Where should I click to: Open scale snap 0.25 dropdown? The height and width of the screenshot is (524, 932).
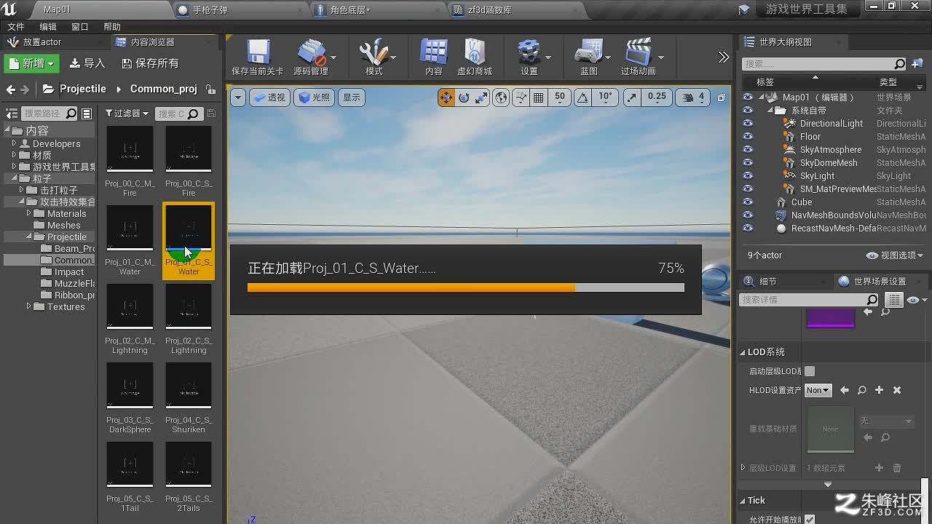657,97
